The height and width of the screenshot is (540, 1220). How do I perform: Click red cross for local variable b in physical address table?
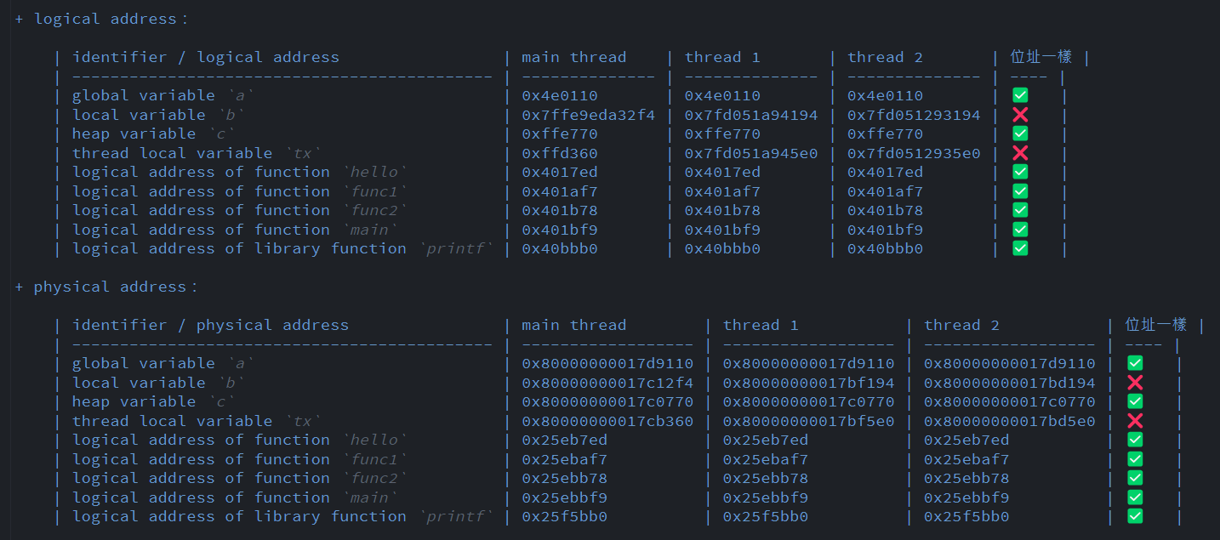[1135, 383]
